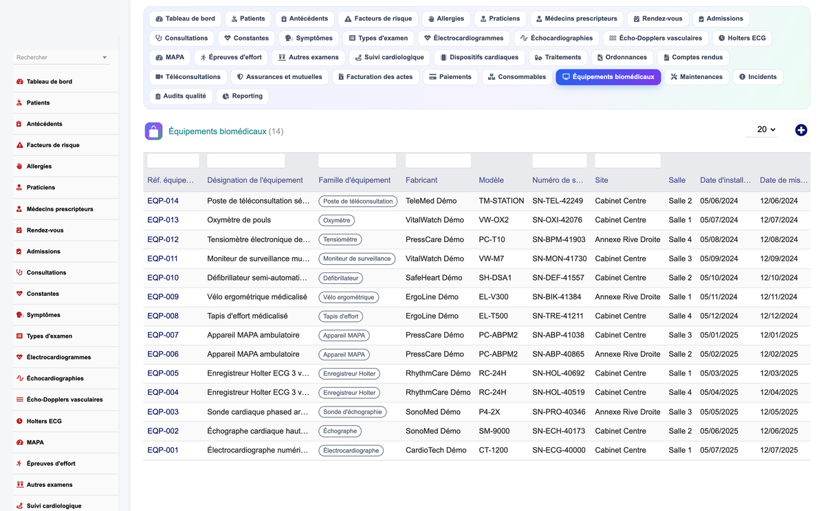825x511 pixels.
Task: Go to the Consommables tab
Action: coord(516,77)
